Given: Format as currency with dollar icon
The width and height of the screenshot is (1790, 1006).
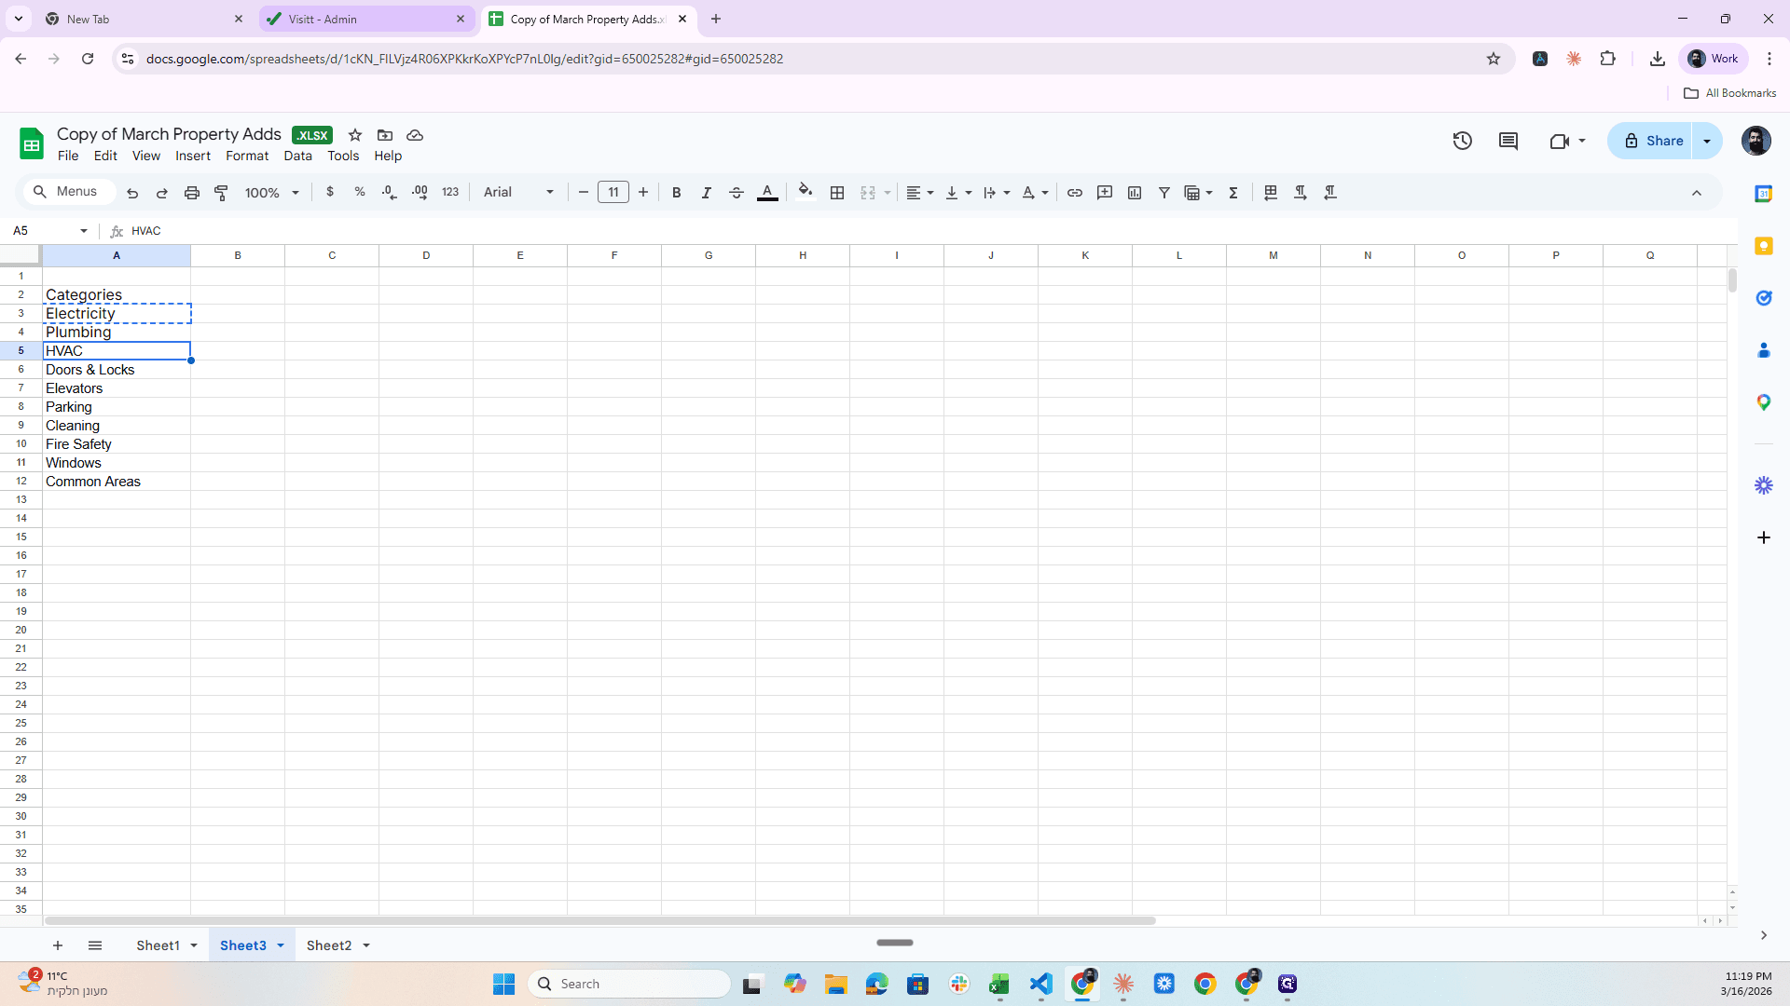Looking at the screenshot, I should (x=330, y=192).
